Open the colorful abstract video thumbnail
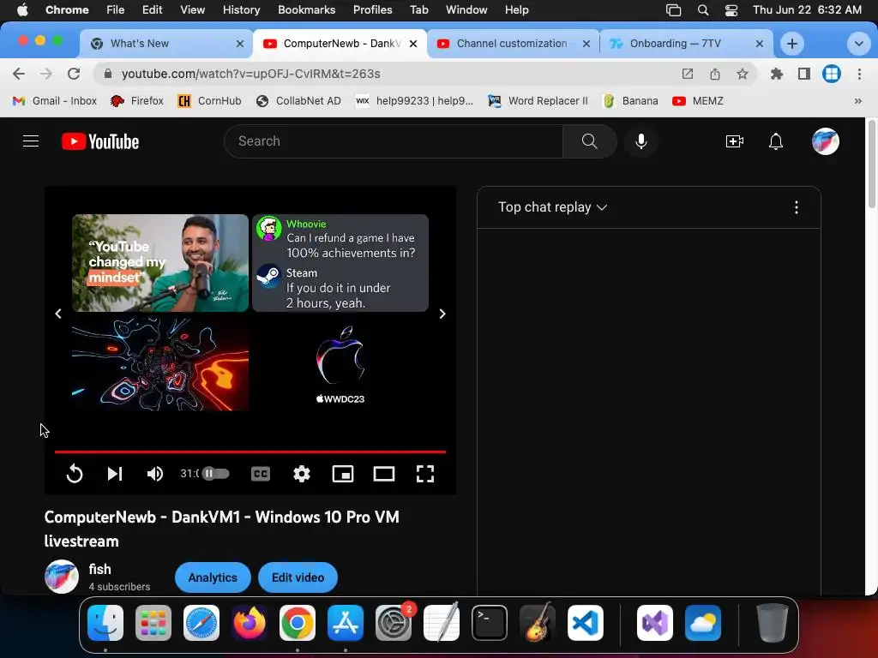Image resolution: width=878 pixels, height=658 pixels. pyautogui.click(x=160, y=364)
